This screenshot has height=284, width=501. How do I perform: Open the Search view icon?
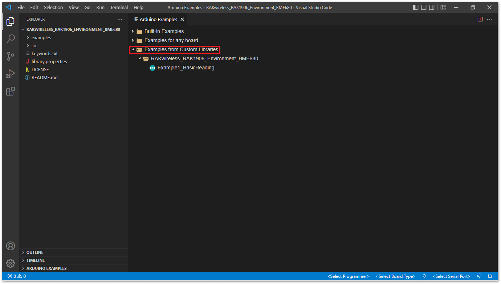(10, 38)
